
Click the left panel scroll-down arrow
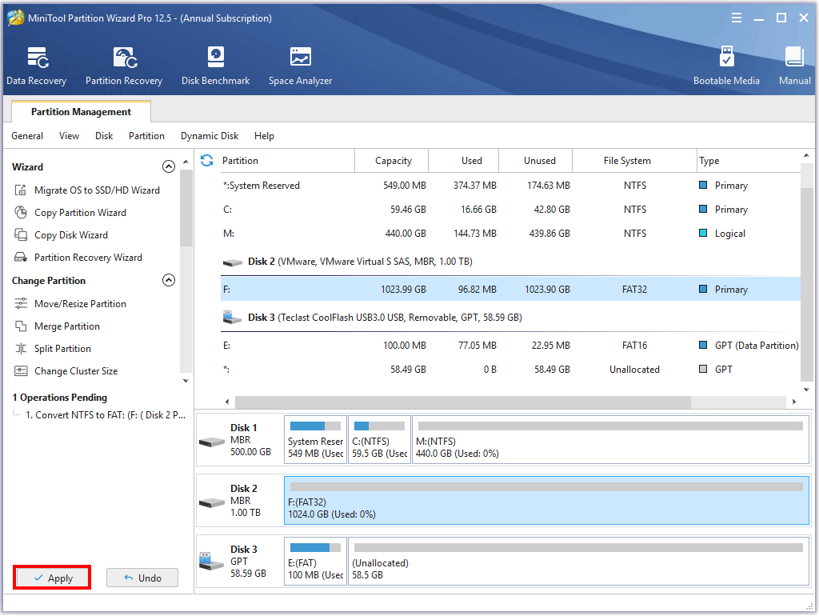(x=186, y=381)
